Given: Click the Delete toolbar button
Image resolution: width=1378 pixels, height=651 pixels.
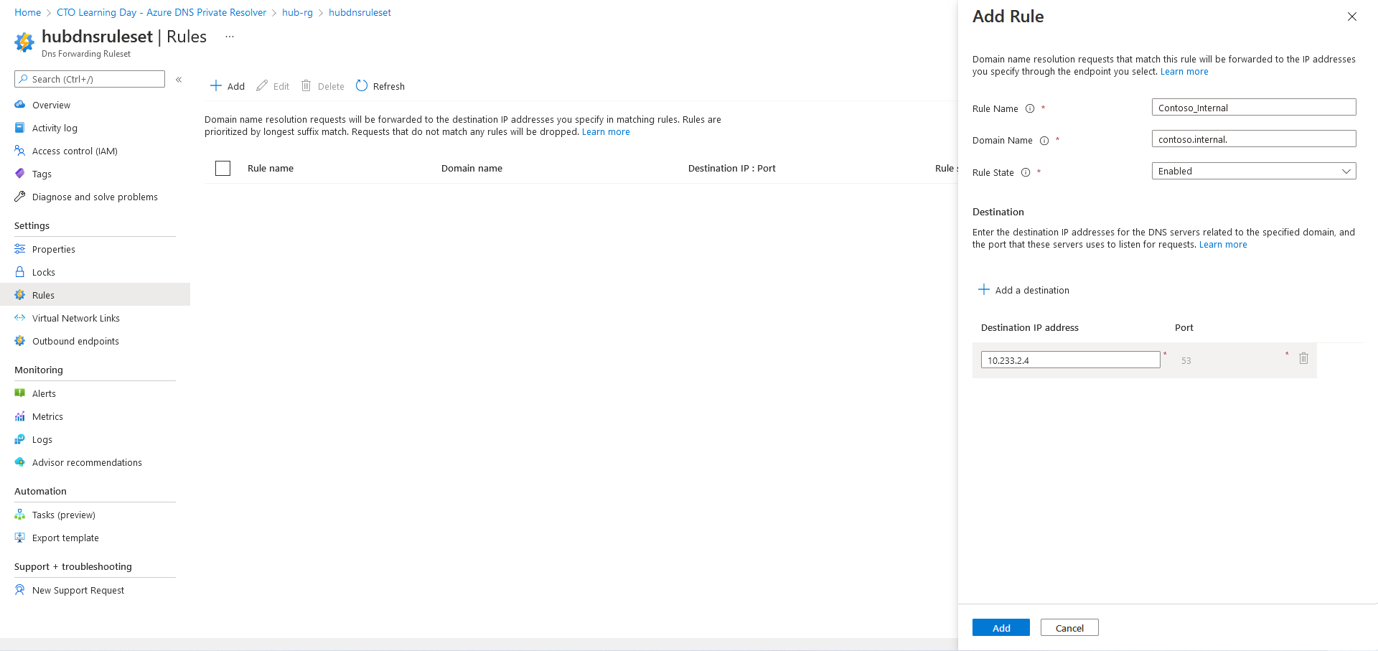Looking at the screenshot, I should point(323,86).
